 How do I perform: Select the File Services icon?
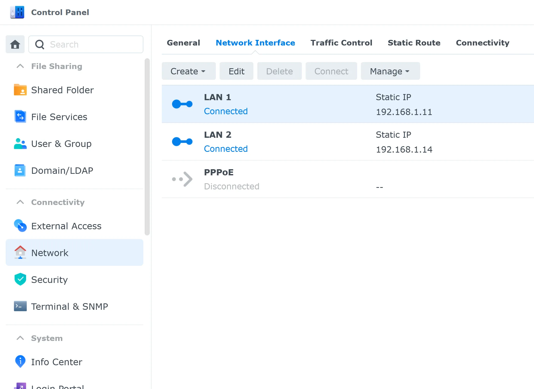(x=20, y=117)
